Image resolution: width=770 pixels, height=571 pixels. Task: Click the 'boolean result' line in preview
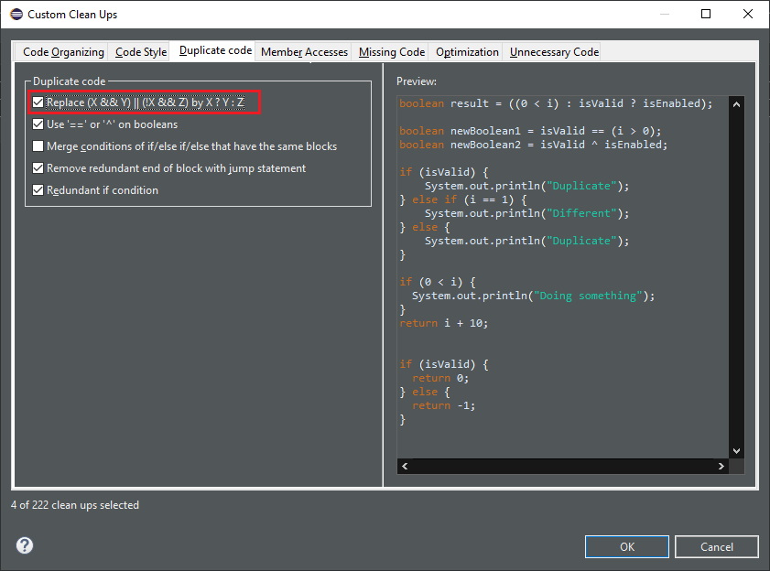(556, 103)
